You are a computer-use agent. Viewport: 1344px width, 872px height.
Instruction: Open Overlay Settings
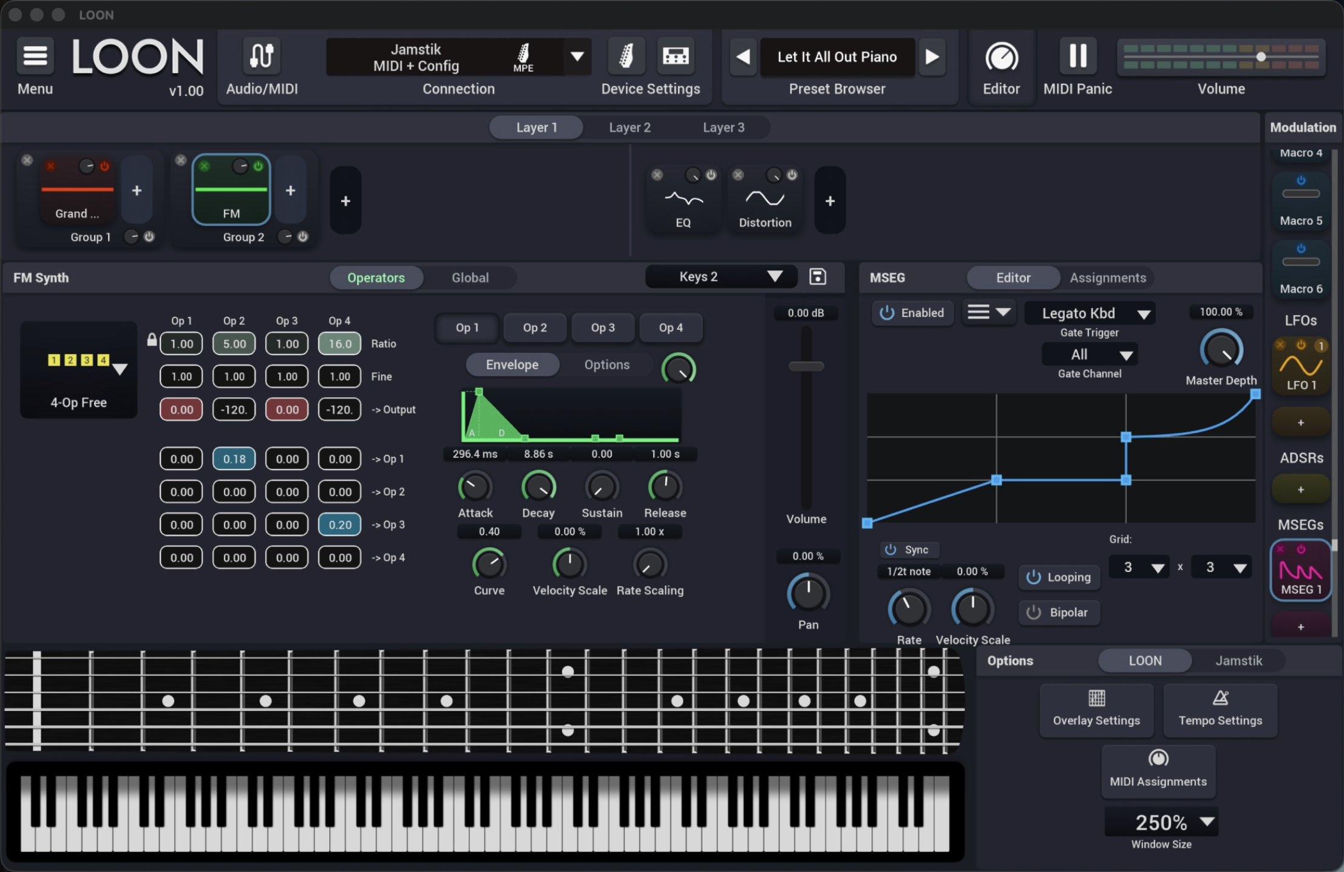(1096, 709)
